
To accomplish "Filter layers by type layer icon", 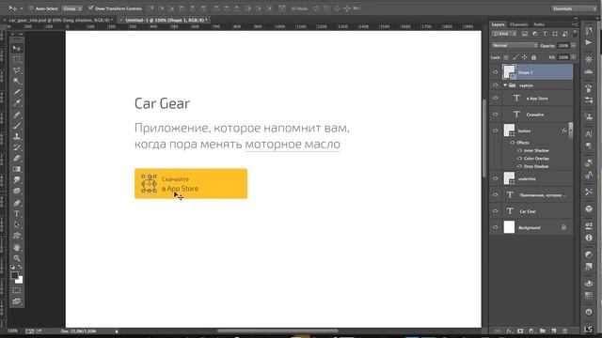I will (545, 34).
